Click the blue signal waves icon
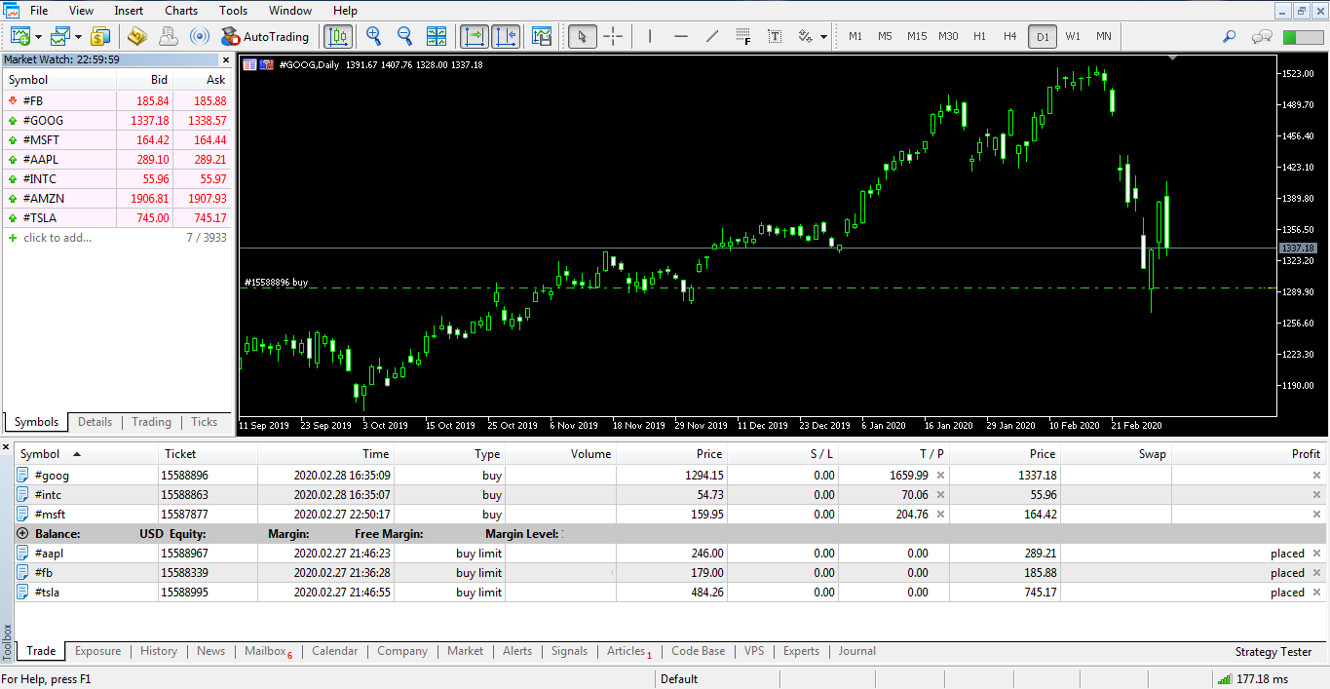 200,37
